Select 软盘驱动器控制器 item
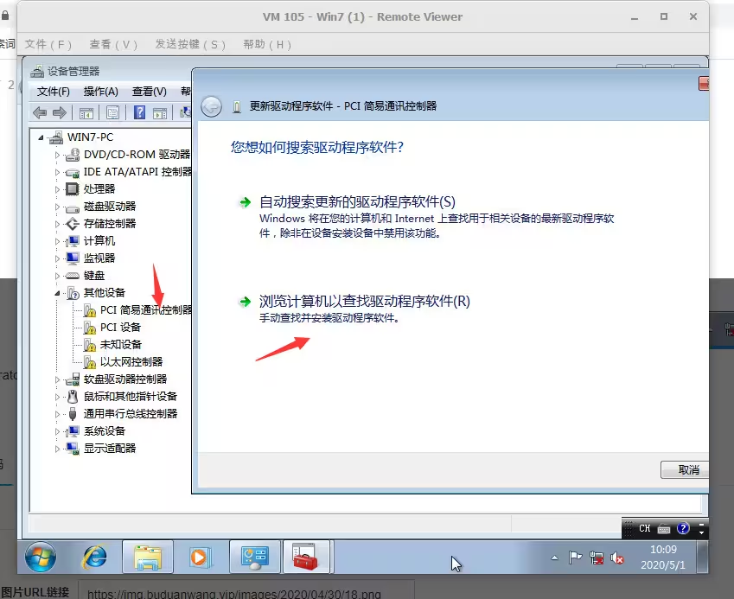The image size is (734, 599). pyautogui.click(x=125, y=379)
